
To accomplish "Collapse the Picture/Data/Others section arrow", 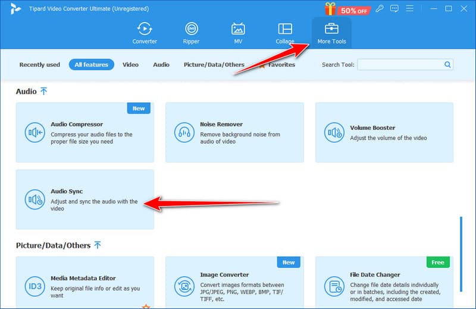I will (x=98, y=245).
